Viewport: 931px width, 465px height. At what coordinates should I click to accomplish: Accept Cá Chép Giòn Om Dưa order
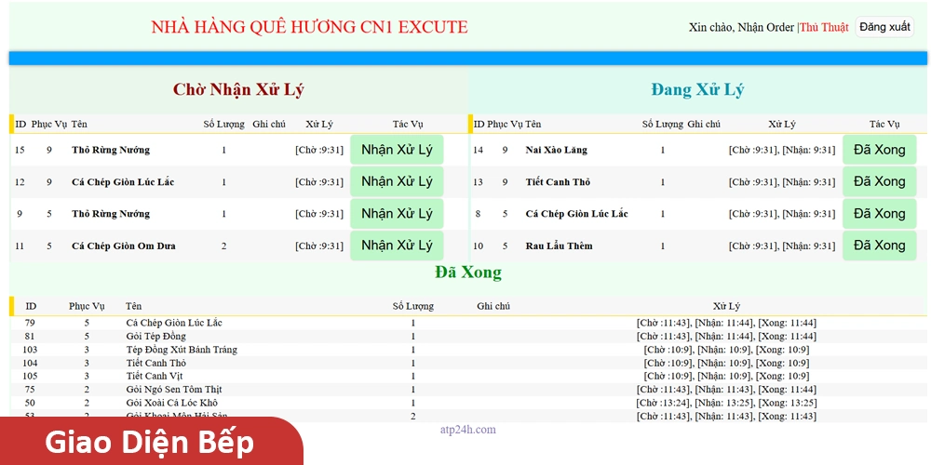click(x=397, y=246)
